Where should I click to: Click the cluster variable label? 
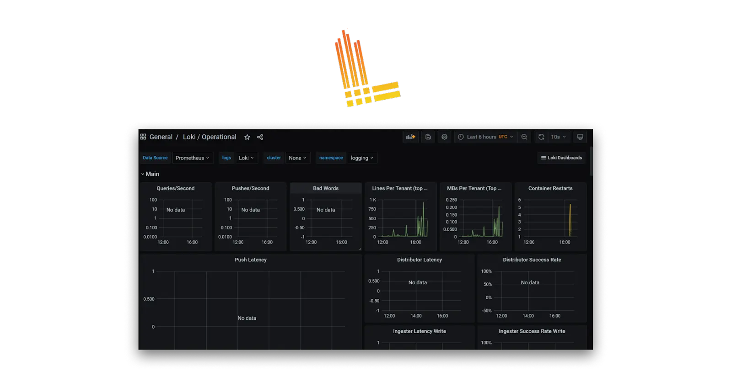pyautogui.click(x=274, y=158)
